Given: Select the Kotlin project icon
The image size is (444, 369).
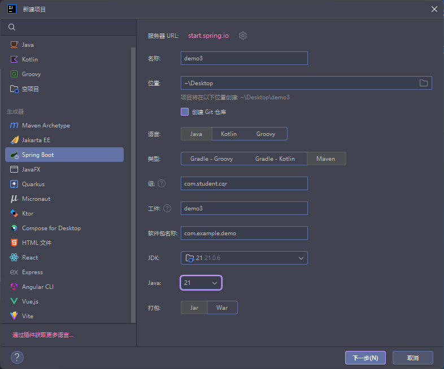Looking at the screenshot, I should tap(14, 59).
